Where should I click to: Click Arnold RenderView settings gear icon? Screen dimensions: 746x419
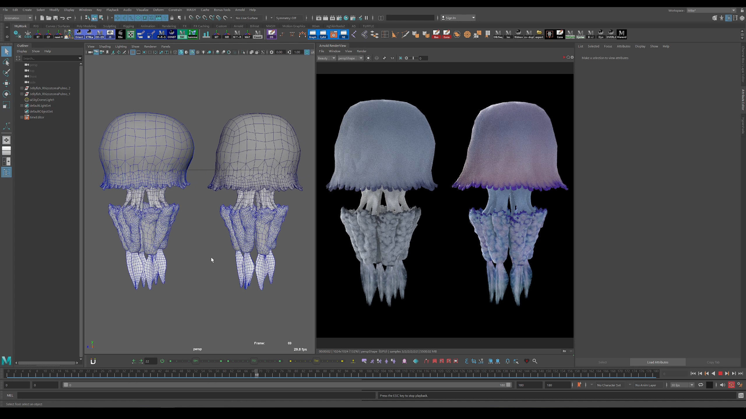[572, 57]
